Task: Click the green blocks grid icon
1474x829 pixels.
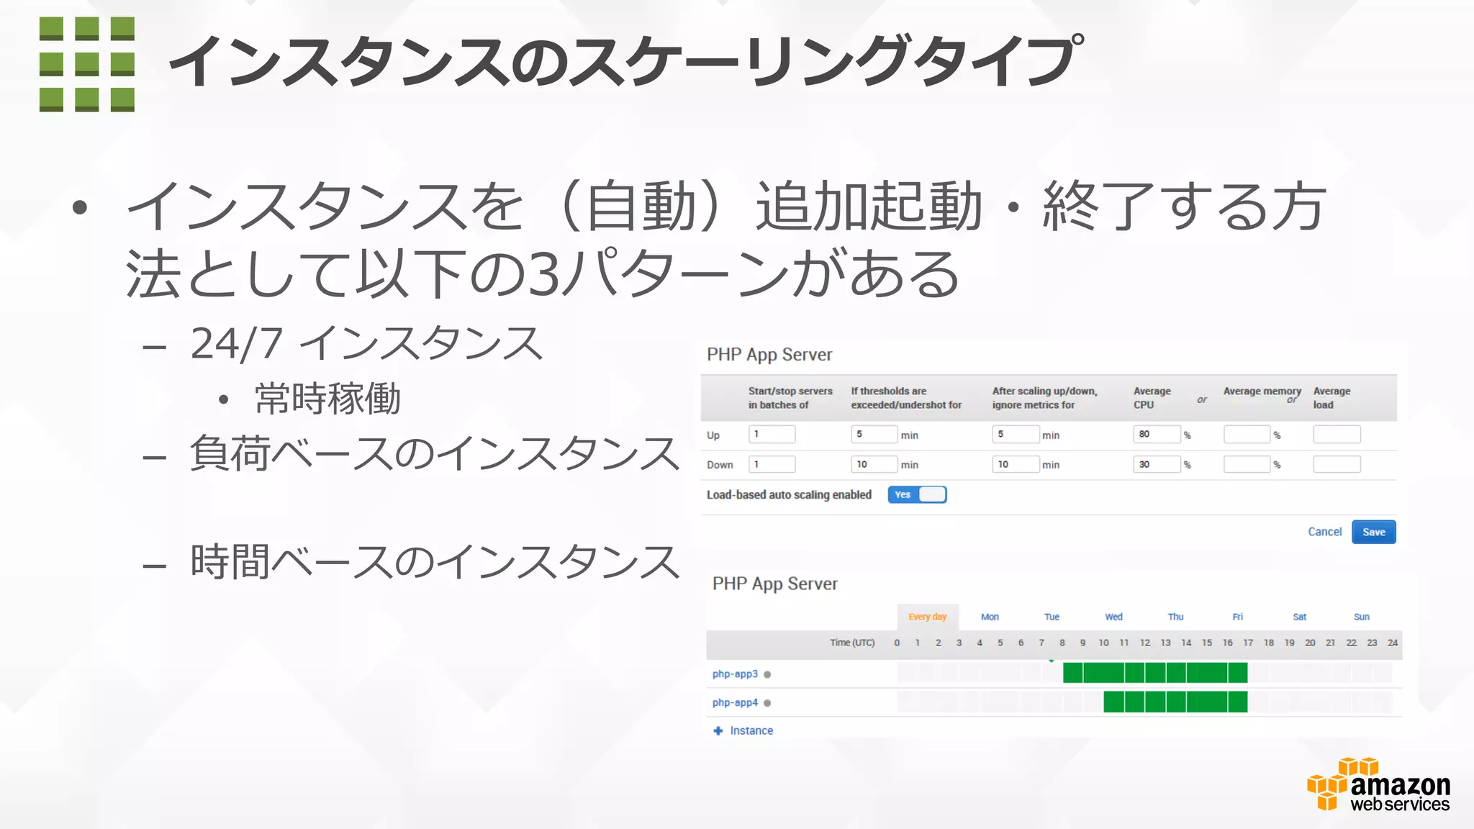Action: point(87,64)
